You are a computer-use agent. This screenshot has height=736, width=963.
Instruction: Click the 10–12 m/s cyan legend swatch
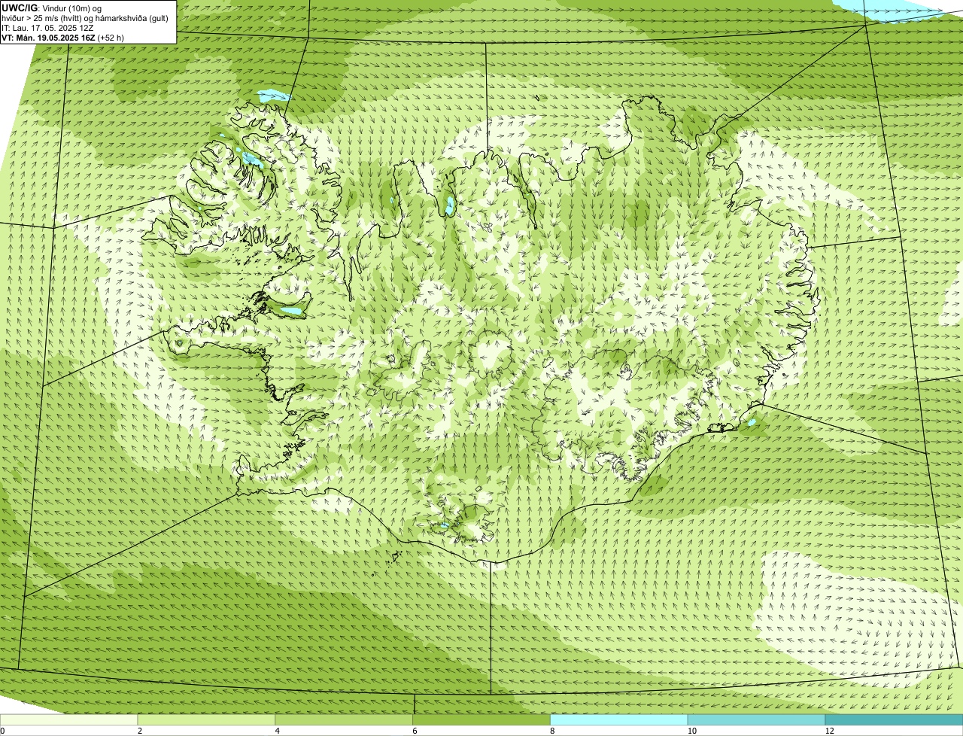pyautogui.click(x=757, y=719)
